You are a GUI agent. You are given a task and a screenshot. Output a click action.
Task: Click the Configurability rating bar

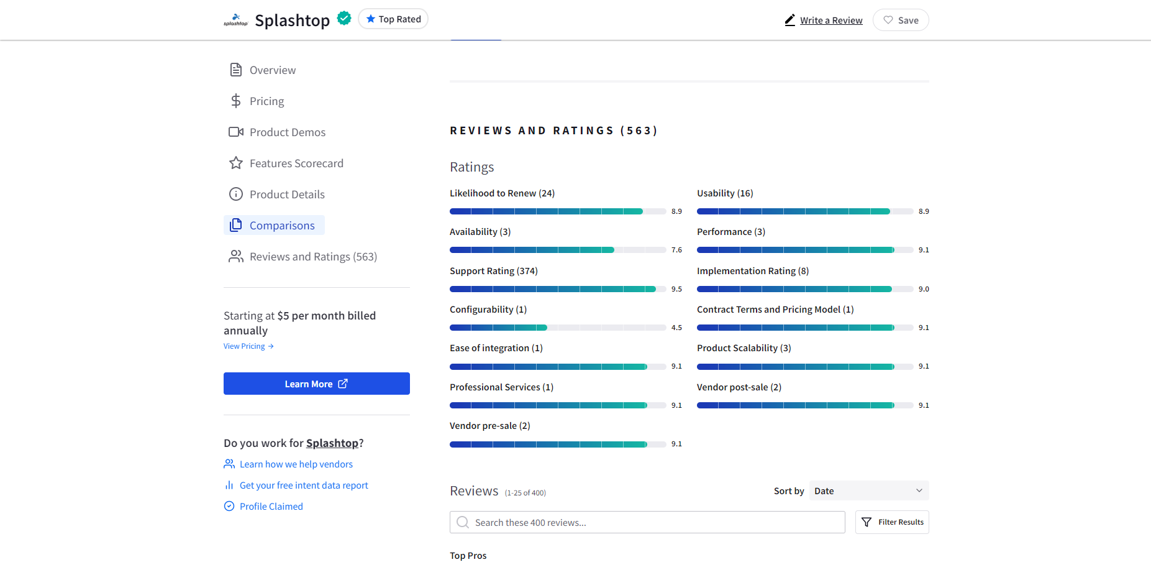coord(558,328)
